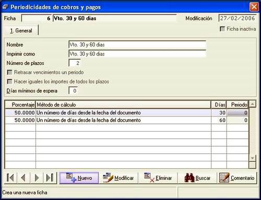Focus the Número de plazos field
Screen dimensions: 261x200
[75, 63]
